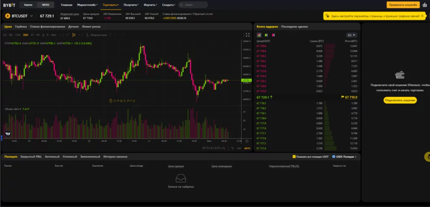Viewport: 430px width, 207px height.
Task: Show combined buy/sell order book view
Action: coord(259,35)
